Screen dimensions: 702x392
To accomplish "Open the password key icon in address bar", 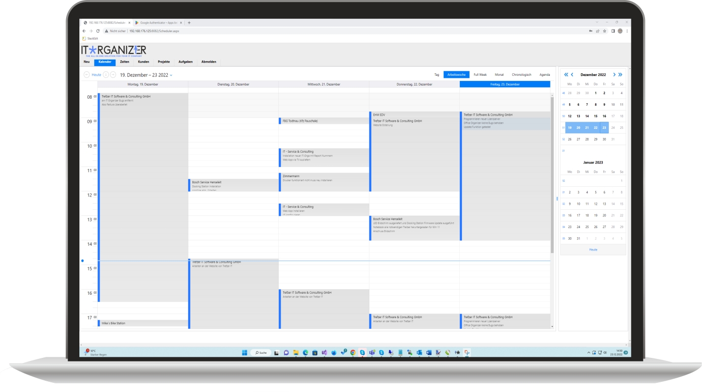I will pos(591,31).
